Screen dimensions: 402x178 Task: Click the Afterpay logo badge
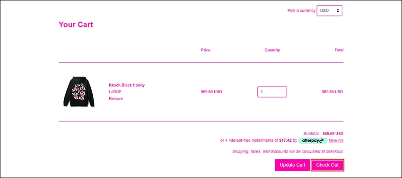click(313, 140)
